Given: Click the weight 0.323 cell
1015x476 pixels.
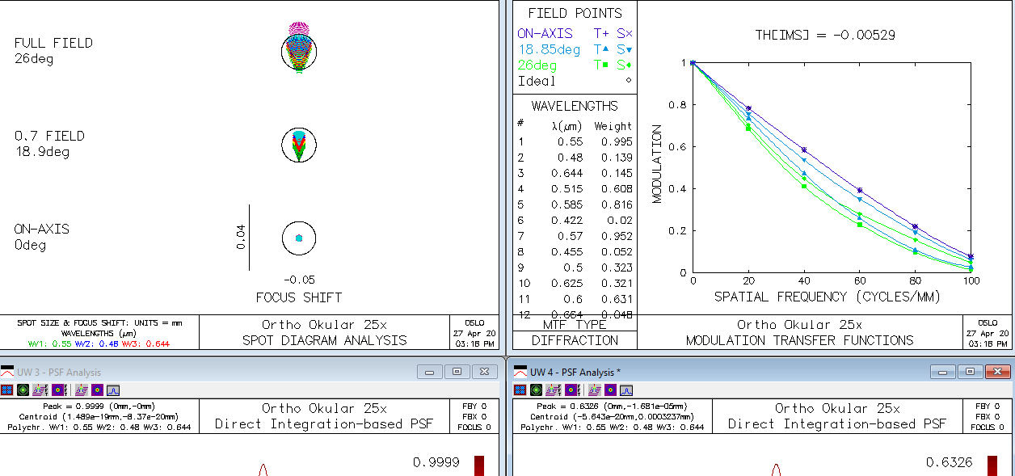Looking at the screenshot, I should (x=617, y=267).
